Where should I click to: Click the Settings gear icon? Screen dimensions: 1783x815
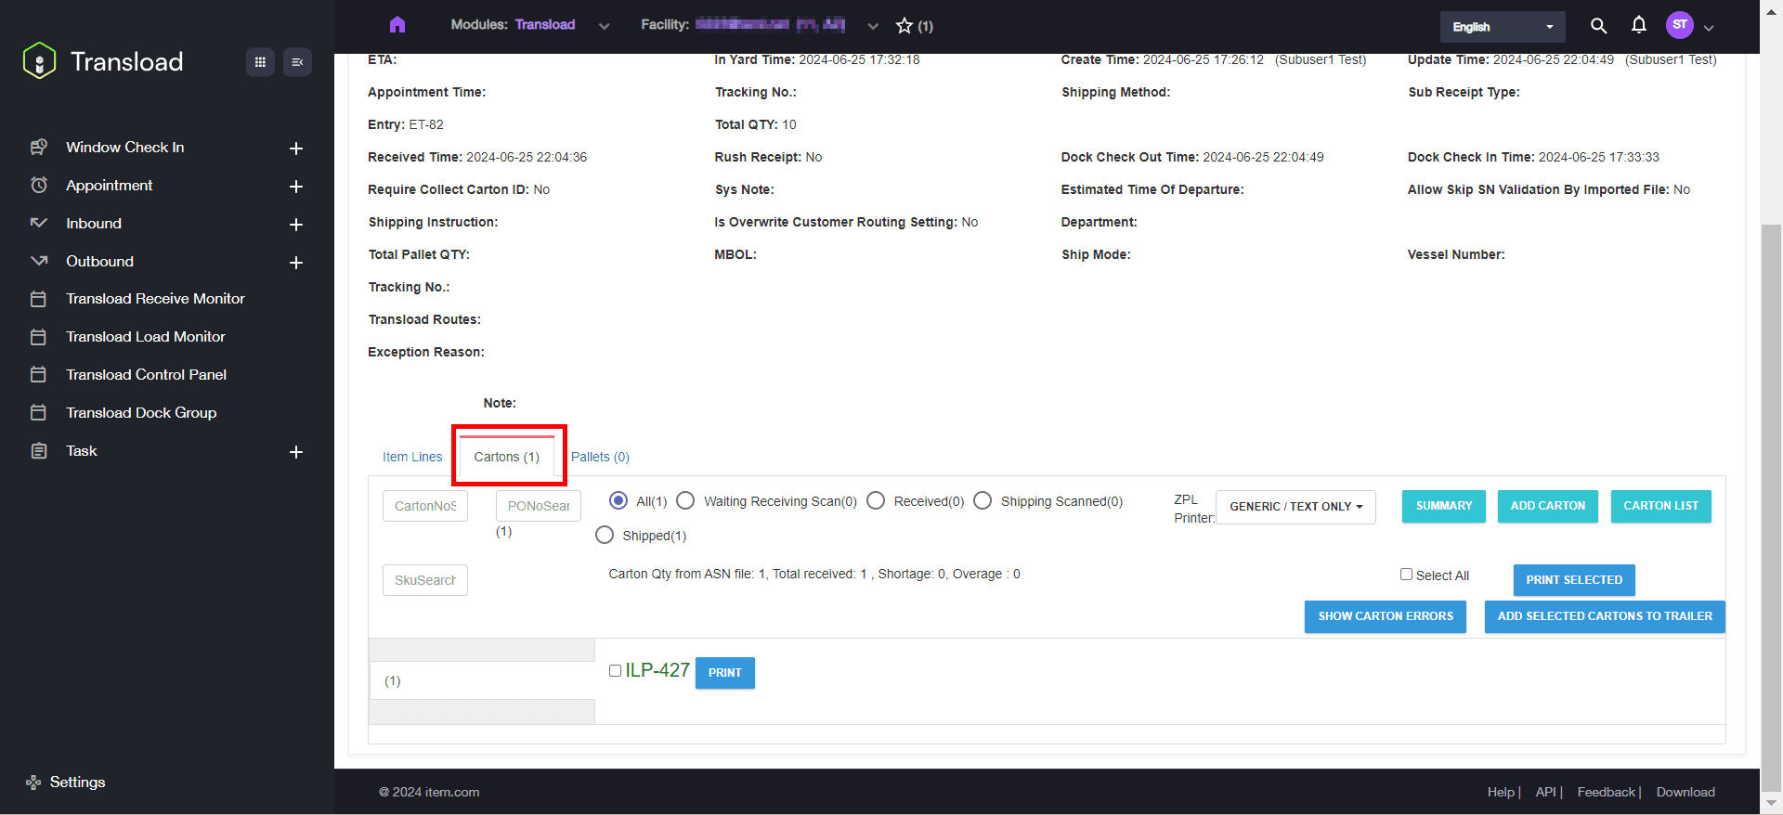[x=33, y=783]
